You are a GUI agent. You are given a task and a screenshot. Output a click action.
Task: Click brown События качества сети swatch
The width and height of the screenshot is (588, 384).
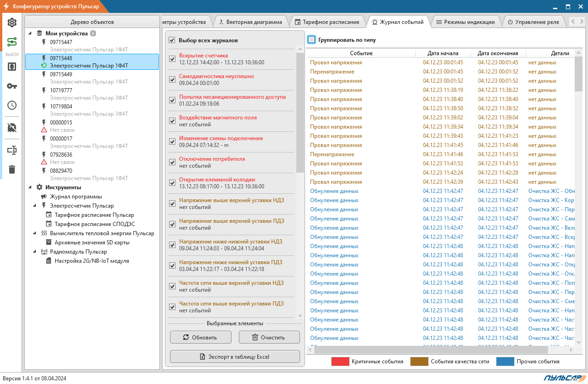(419, 361)
